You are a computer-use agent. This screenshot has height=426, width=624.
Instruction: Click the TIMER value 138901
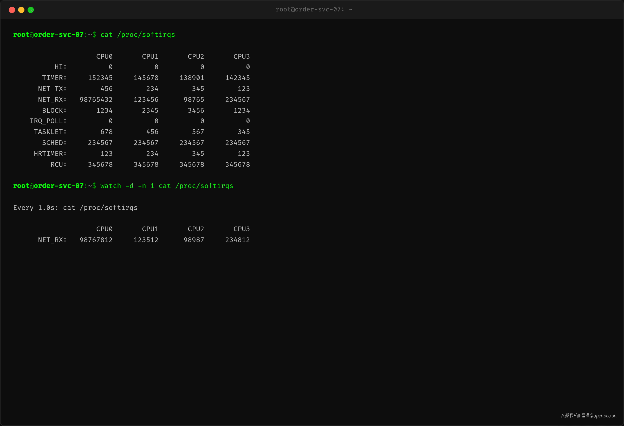coord(192,78)
